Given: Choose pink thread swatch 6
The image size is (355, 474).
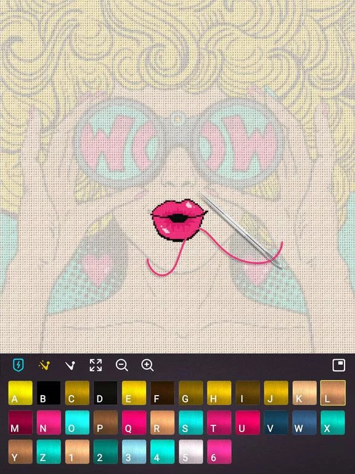Looking at the screenshot, I should (219, 452).
